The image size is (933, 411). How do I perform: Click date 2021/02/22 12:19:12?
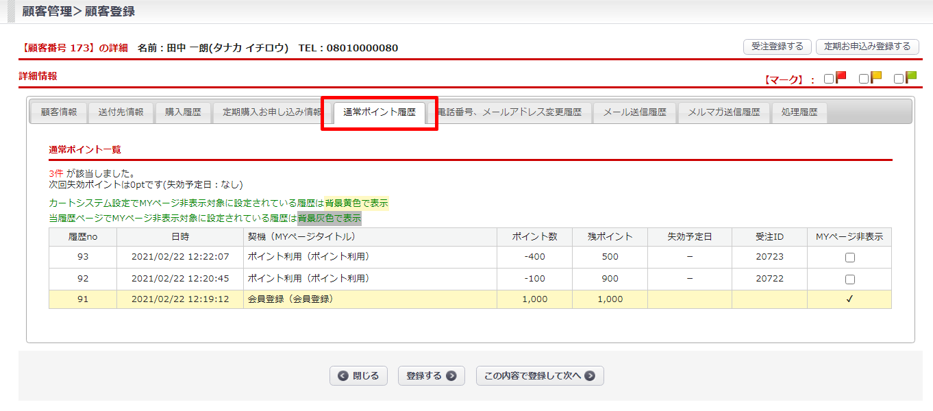(x=180, y=299)
